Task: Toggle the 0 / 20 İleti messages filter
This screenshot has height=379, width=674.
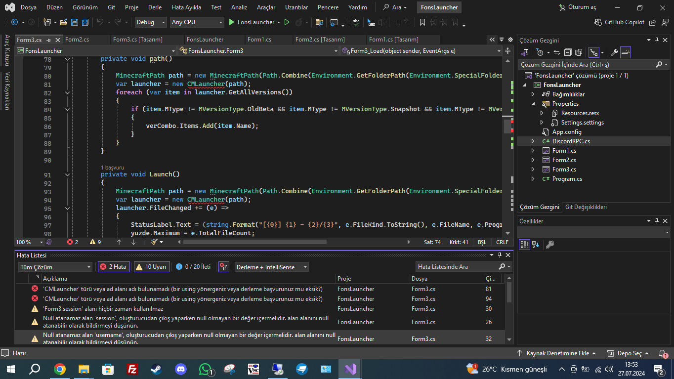Action: pyautogui.click(x=194, y=267)
